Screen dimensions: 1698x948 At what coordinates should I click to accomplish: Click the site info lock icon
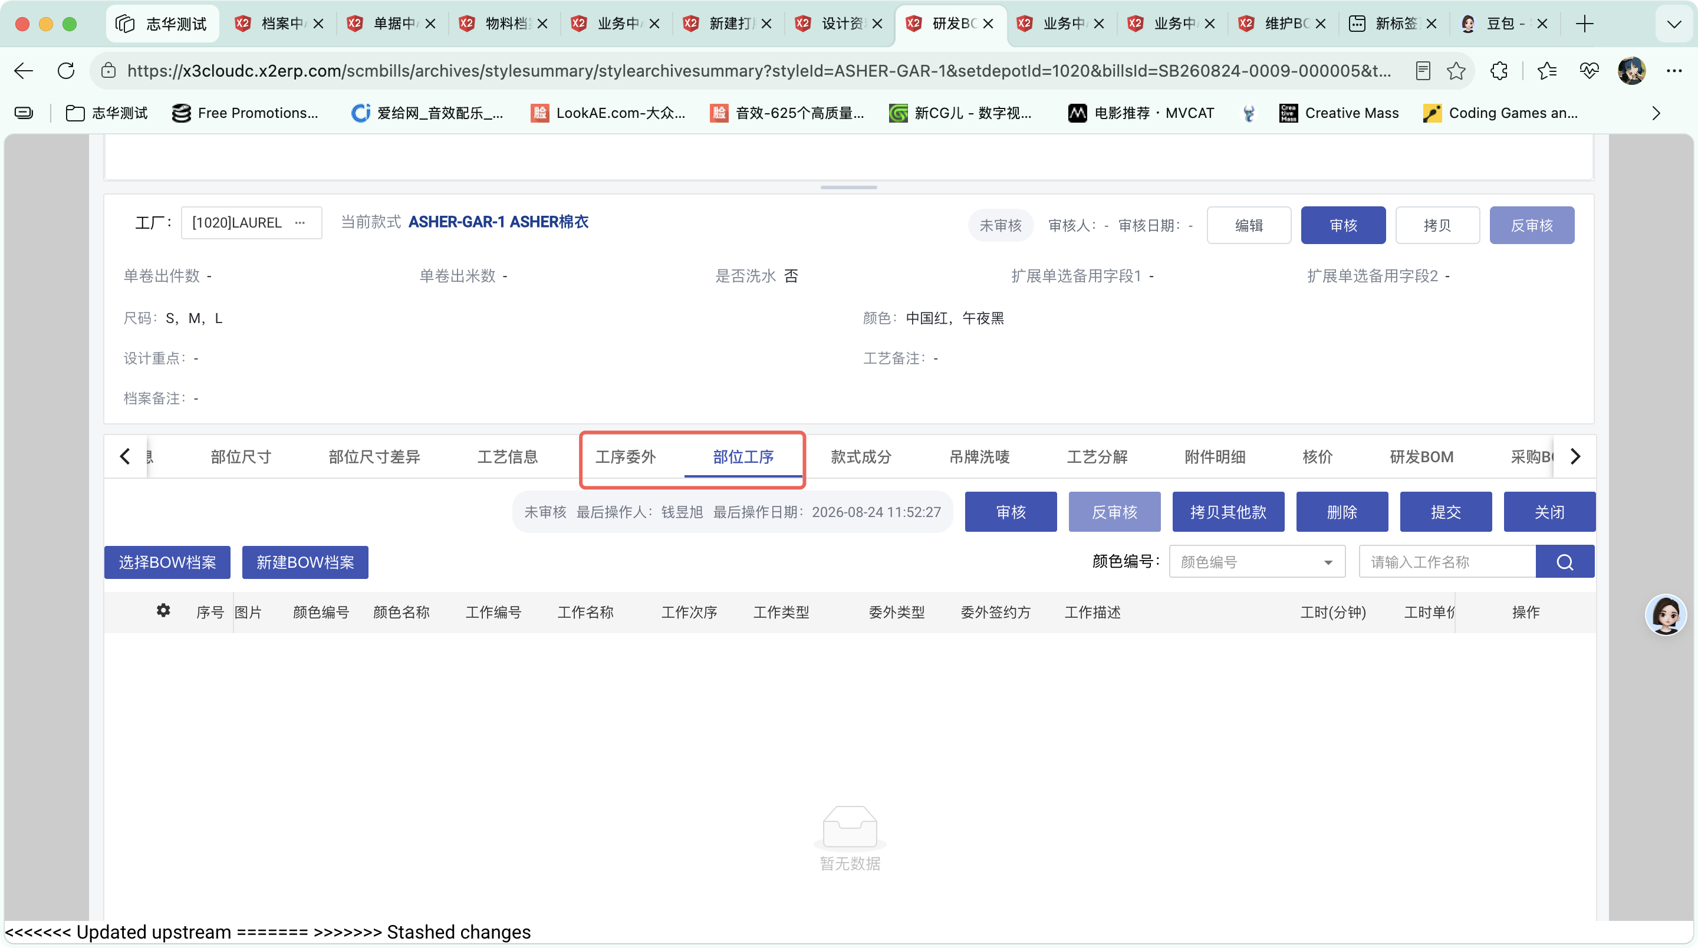click(108, 71)
